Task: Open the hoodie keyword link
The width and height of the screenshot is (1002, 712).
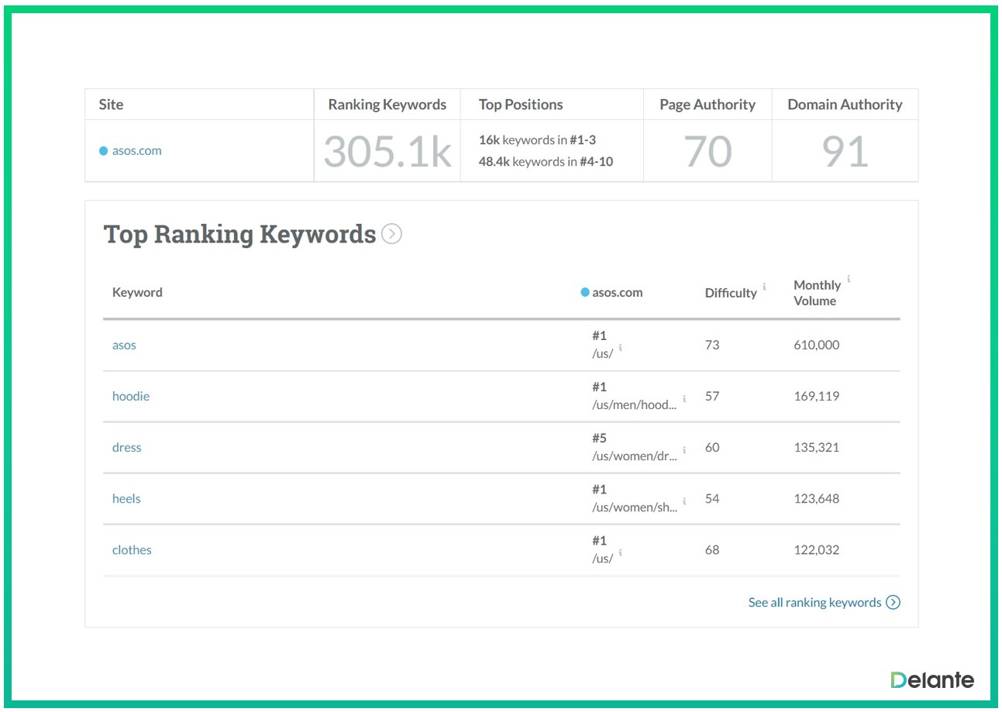Action: pyautogui.click(x=131, y=396)
